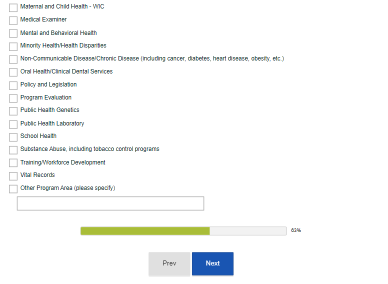Select Oral Health/Clinical Dental Services checkbox
Image resolution: width=388 pixels, height=284 pixels.
[13, 72]
